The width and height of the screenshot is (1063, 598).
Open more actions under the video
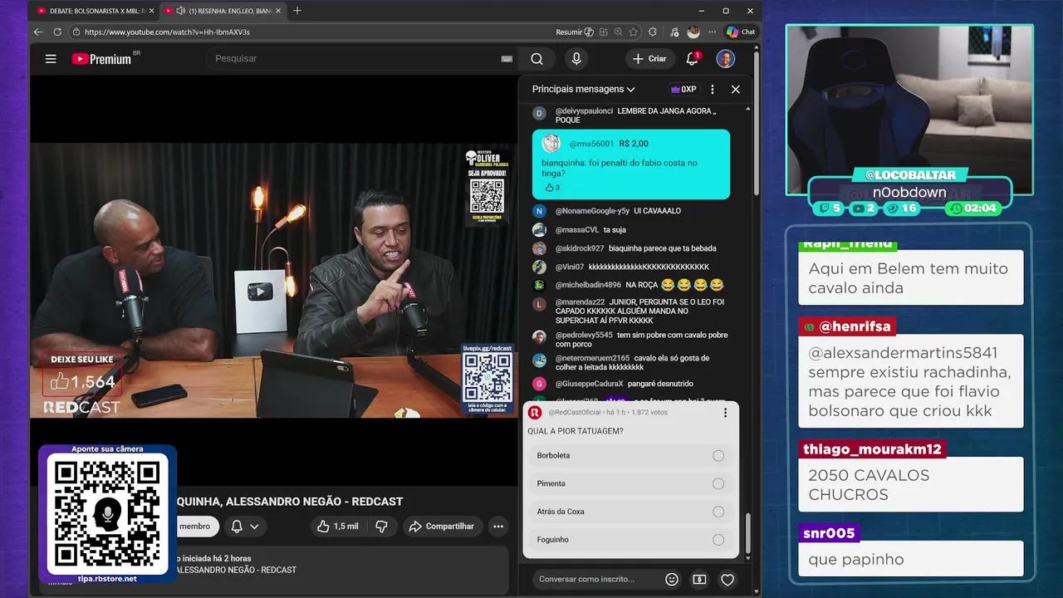[498, 527]
